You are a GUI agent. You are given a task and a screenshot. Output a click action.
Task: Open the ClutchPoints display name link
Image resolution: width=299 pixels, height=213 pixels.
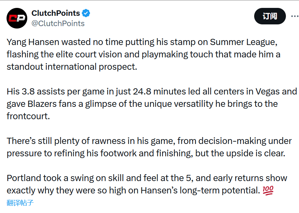pyautogui.click(x=56, y=13)
